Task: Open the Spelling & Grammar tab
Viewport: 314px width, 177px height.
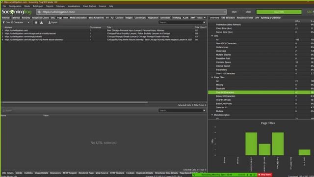Action: pyautogui.click(x=270, y=18)
